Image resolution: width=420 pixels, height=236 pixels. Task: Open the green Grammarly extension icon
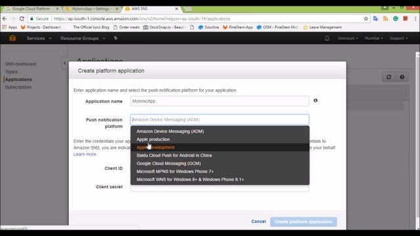[x=396, y=19]
